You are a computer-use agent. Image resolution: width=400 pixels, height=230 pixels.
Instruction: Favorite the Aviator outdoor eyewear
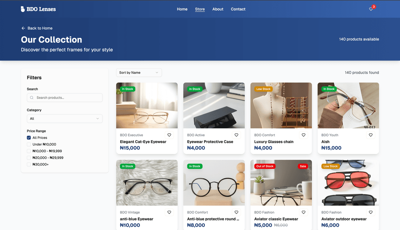pos(370,212)
